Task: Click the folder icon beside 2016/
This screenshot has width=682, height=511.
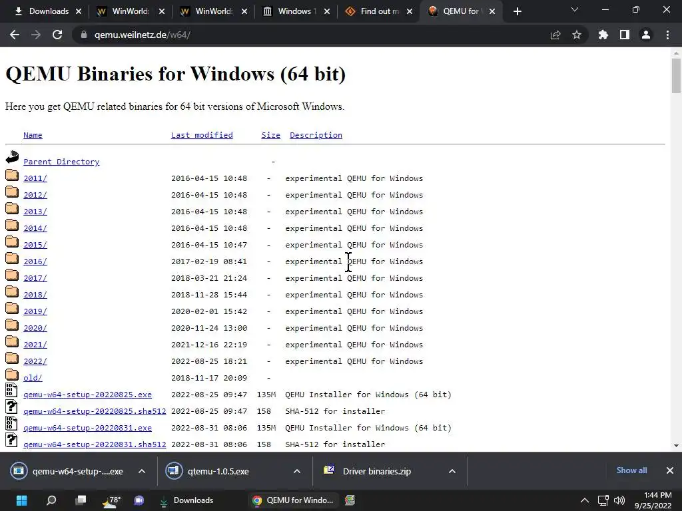Action: click(x=12, y=258)
